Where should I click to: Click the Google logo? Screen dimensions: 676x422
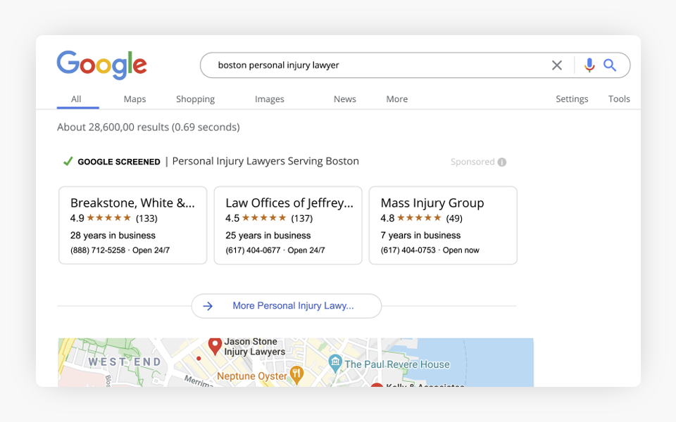click(101, 65)
